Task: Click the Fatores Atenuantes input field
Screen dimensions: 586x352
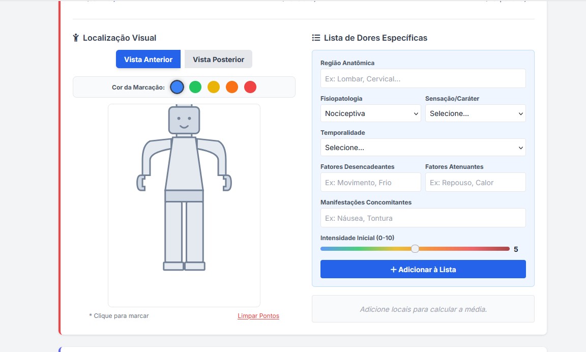Action: click(475, 183)
